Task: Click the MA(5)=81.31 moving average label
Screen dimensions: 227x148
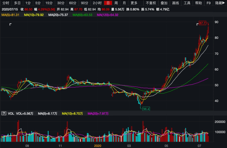Action: point(10,15)
